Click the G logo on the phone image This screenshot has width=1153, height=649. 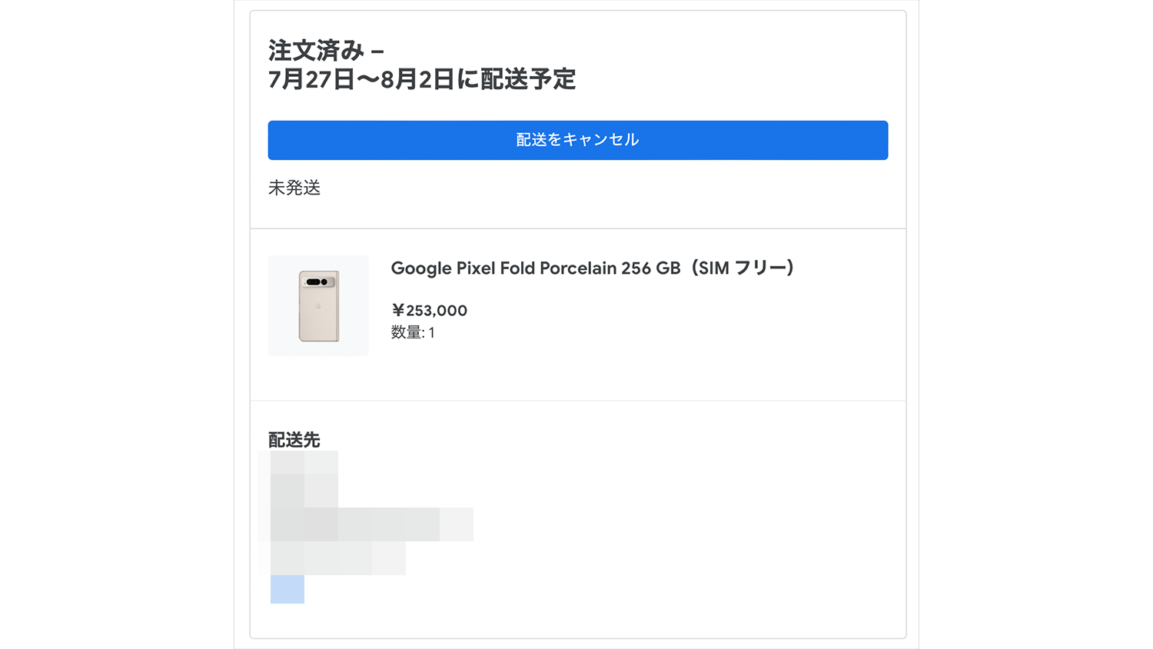point(318,306)
